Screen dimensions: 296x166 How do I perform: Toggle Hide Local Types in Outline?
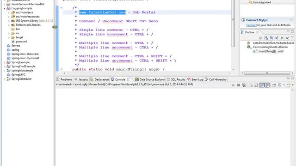287,38
